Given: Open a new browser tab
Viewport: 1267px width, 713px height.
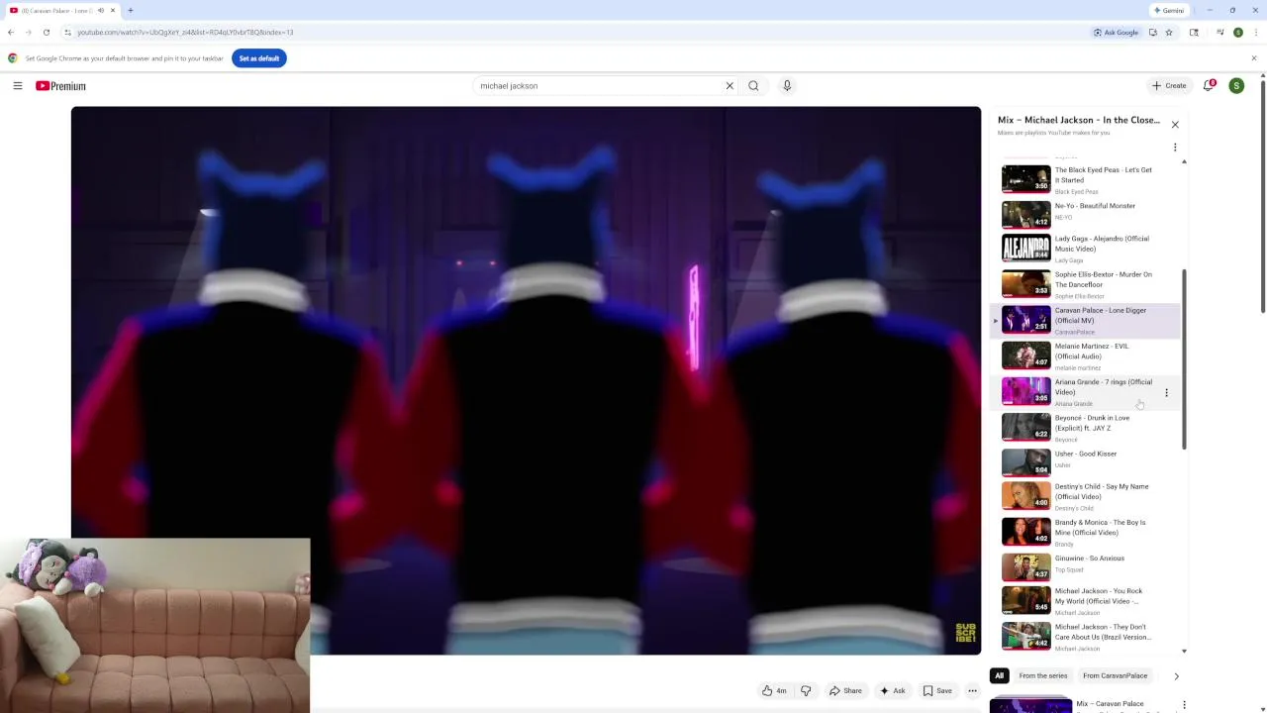Looking at the screenshot, I should tap(130, 11).
